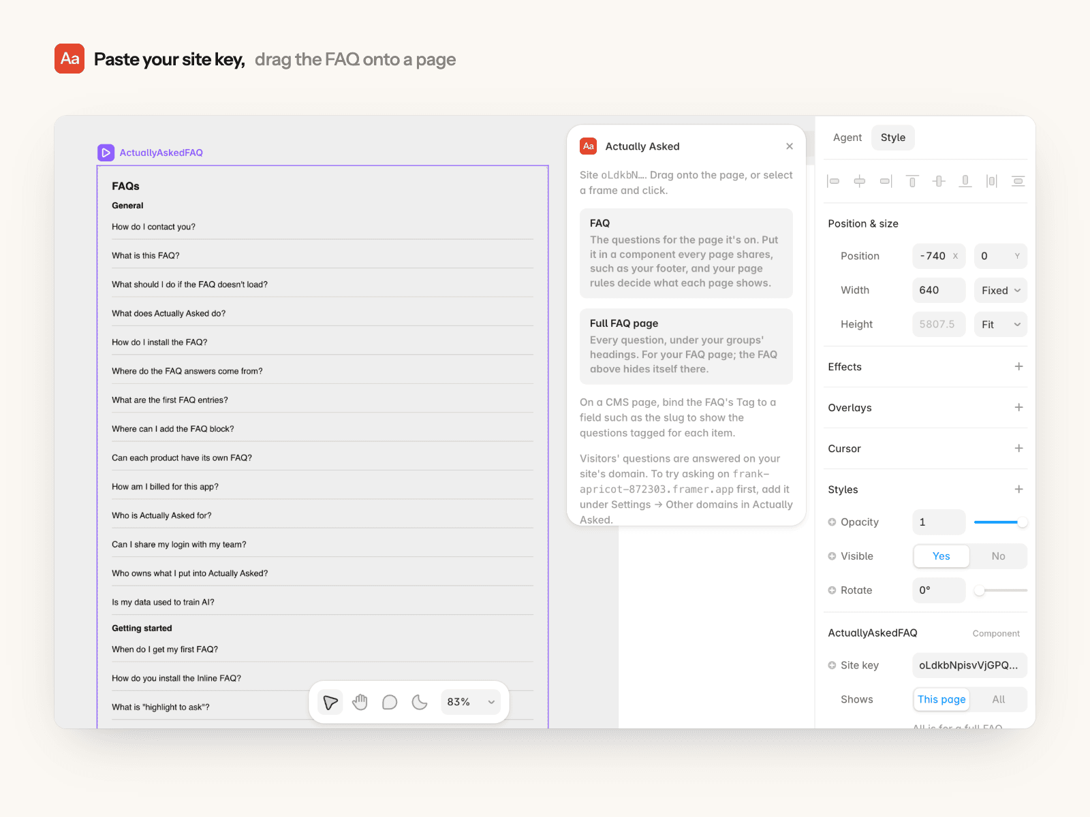Click the Site key input field

969,665
